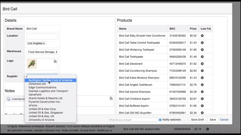
Task: Click the Products section heading
Action: pos(125,20)
